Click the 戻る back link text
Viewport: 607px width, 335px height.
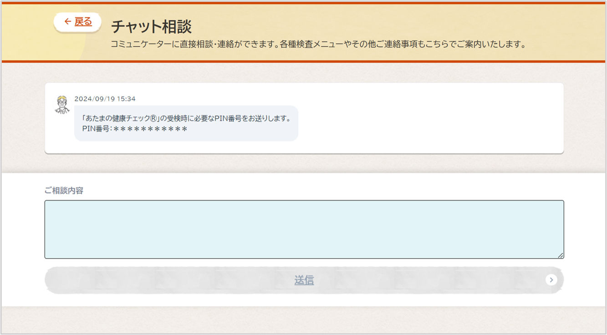83,21
